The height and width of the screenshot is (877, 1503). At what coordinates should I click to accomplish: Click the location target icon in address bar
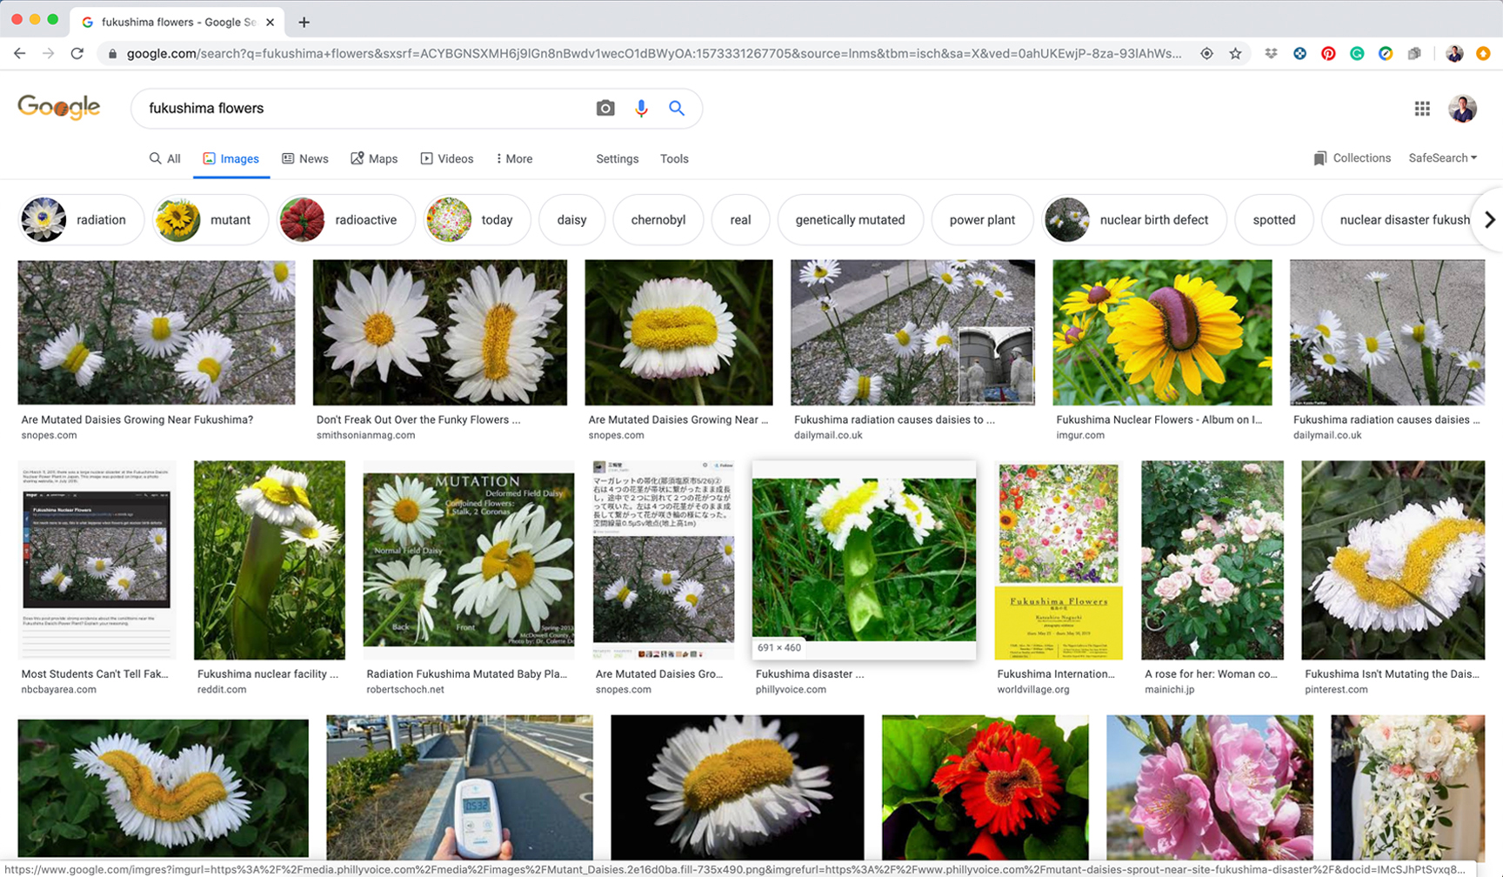(x=1206, y=53)
